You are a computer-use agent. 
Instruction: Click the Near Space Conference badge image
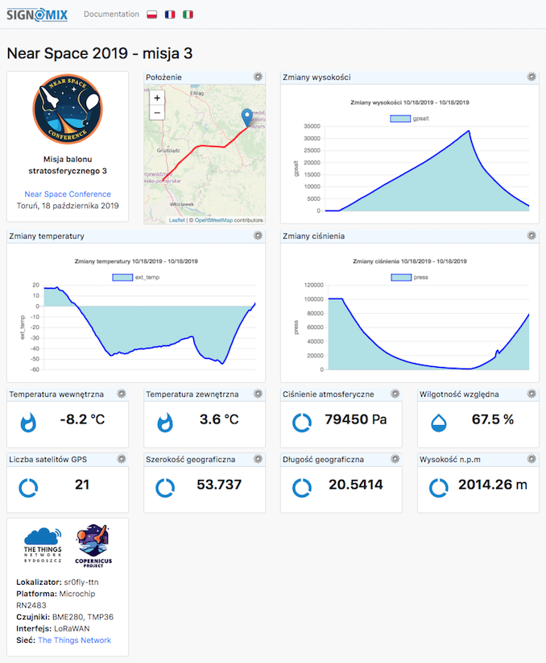(68, 110)
